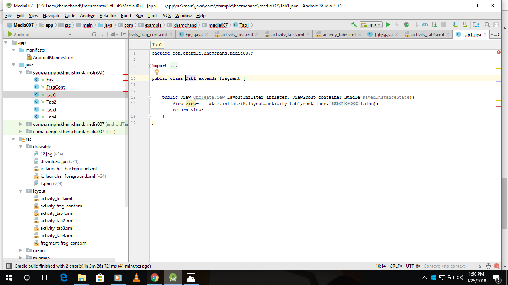Open Chrome from the taskbar
The width and height of the screenshot is (508, 285).
click(155, 278)
